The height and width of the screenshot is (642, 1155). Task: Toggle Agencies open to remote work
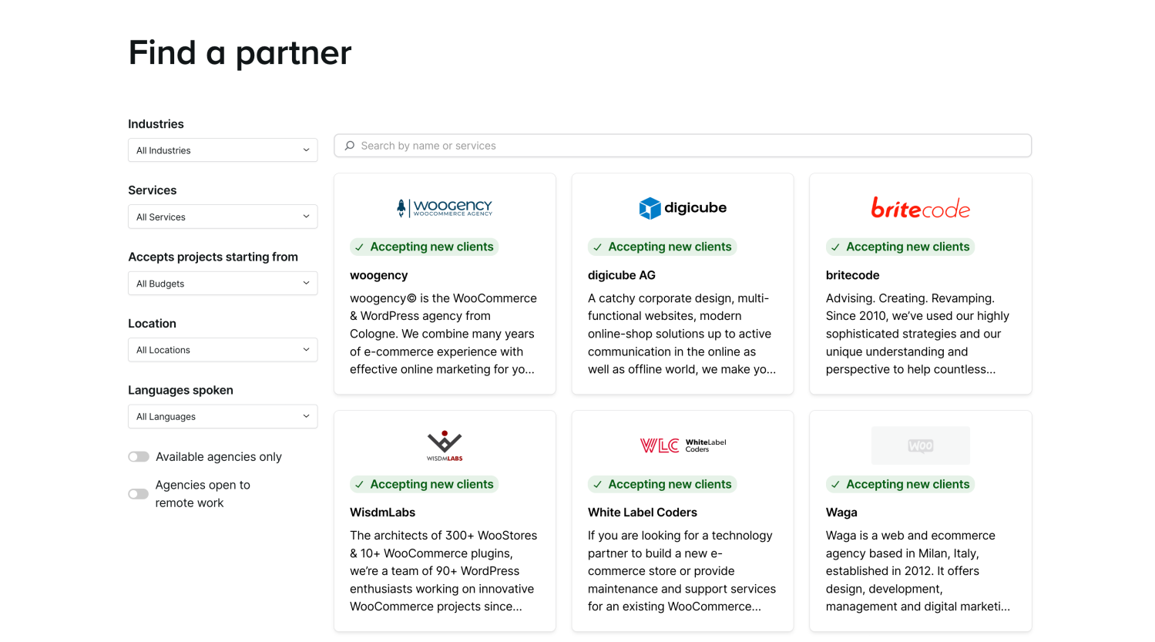pos(139,494)
